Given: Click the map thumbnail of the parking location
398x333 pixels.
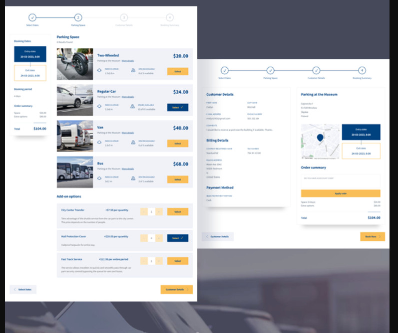Looking at the screenshot, I should click(320, 142).
